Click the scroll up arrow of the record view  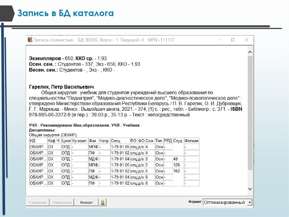point(250,52)
